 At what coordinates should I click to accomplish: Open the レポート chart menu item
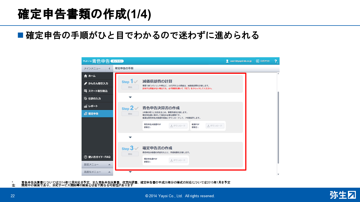[97, 106]
